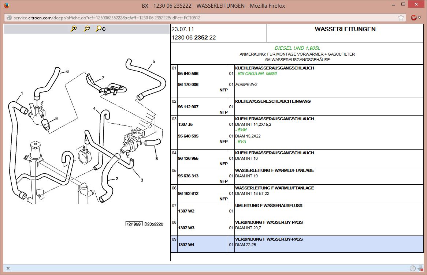Click UMLEITUNG F WASSERAUSFLUSS row title

269,206
